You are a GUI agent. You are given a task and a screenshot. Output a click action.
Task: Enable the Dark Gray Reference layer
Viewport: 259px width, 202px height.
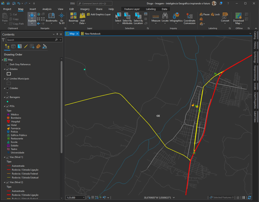7,64
